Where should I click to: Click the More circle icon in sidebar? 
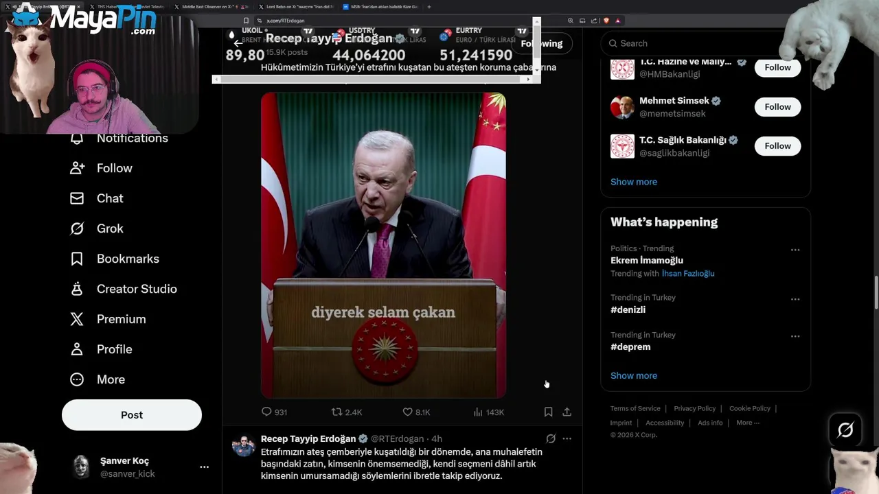(77, 379)
